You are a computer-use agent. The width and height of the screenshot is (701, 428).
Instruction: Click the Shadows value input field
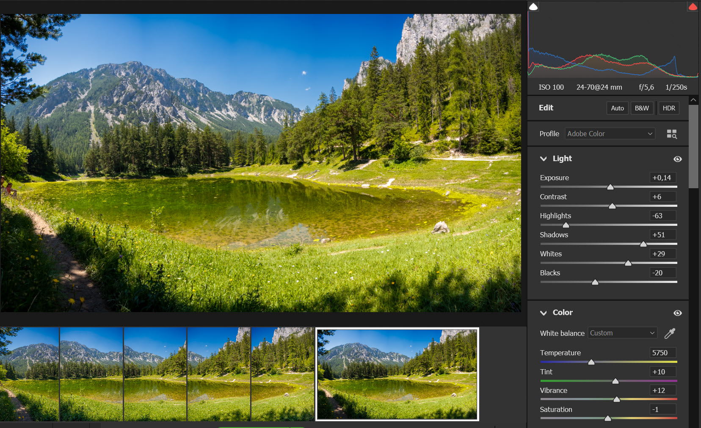click(x=662, y=235)
